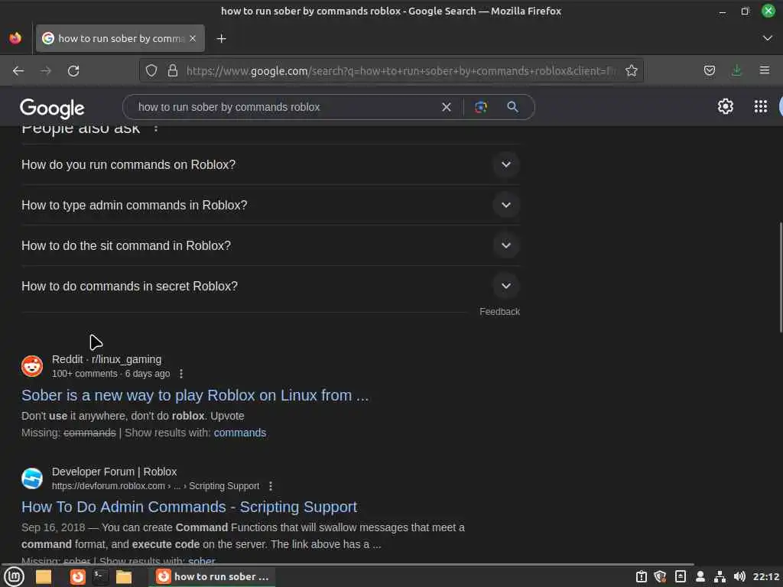Click the page vertical scrollbar
783x587 pixels.
pos(781,277)
